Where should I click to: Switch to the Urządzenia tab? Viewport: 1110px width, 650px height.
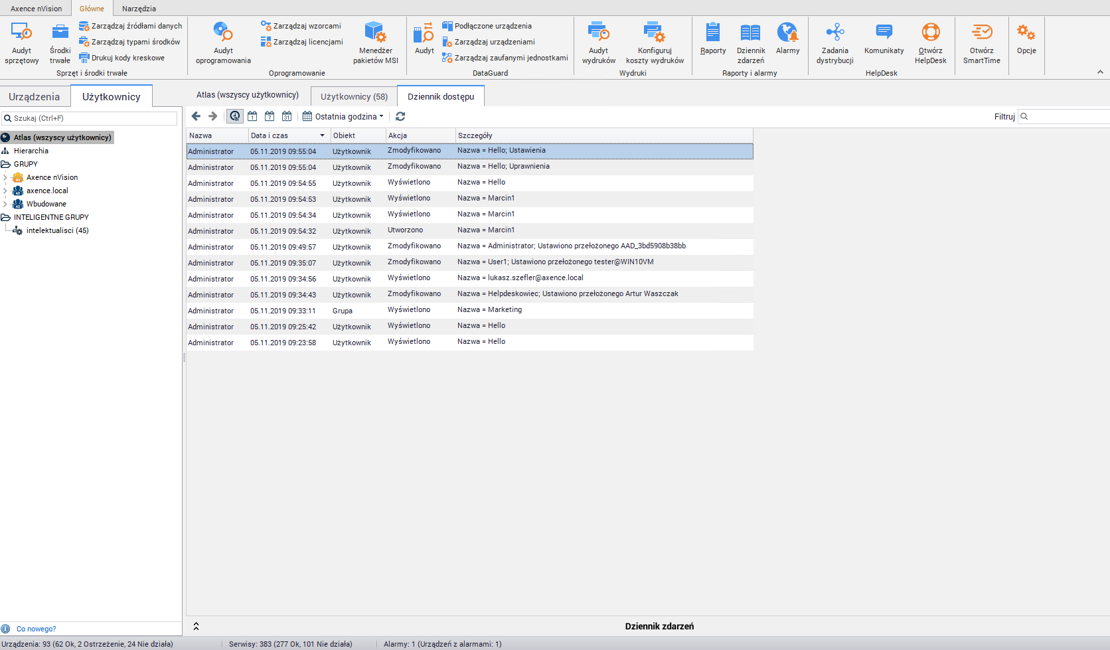point(35,96)
